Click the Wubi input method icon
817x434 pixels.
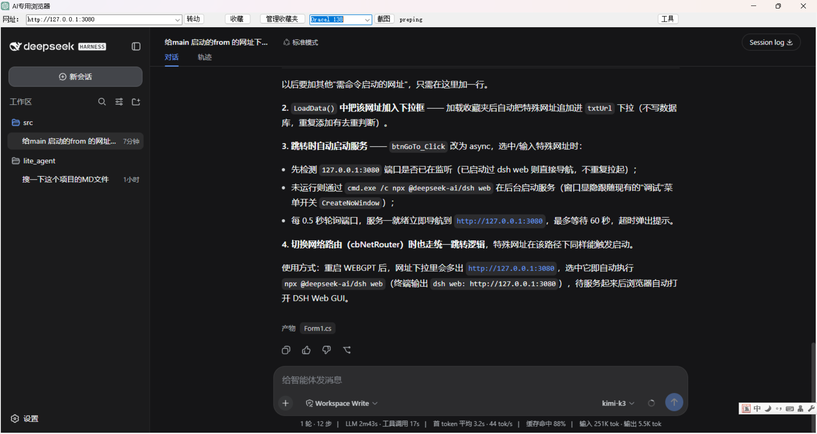[746, 409]
